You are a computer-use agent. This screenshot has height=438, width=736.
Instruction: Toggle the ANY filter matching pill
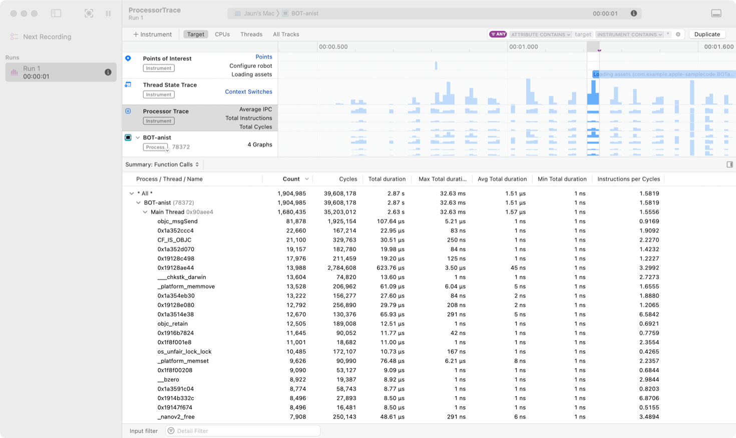click(497, 34)
